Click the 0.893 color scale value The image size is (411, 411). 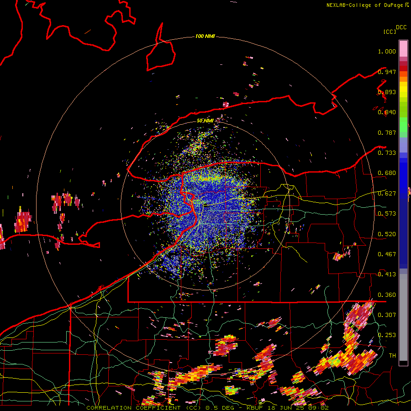(x=387, y=92)
